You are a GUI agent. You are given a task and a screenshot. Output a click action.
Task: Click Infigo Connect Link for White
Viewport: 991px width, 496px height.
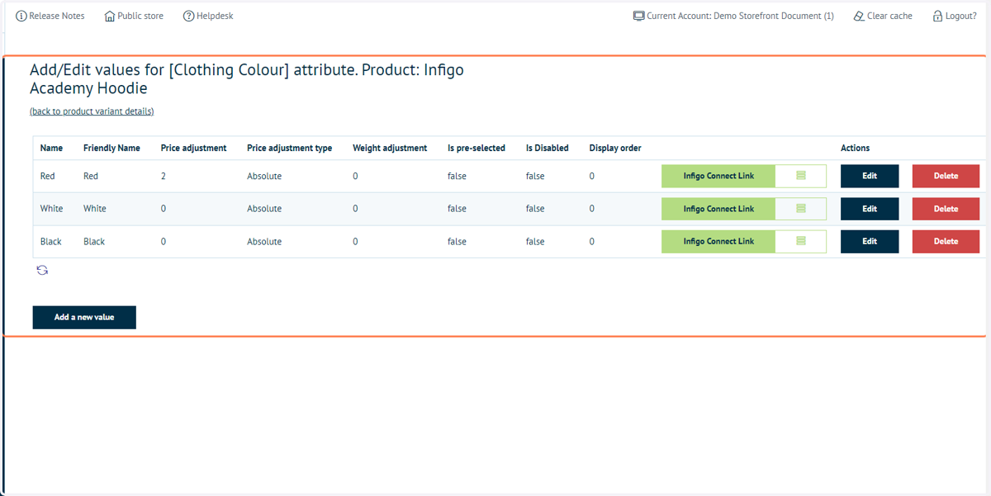(718, 209)
